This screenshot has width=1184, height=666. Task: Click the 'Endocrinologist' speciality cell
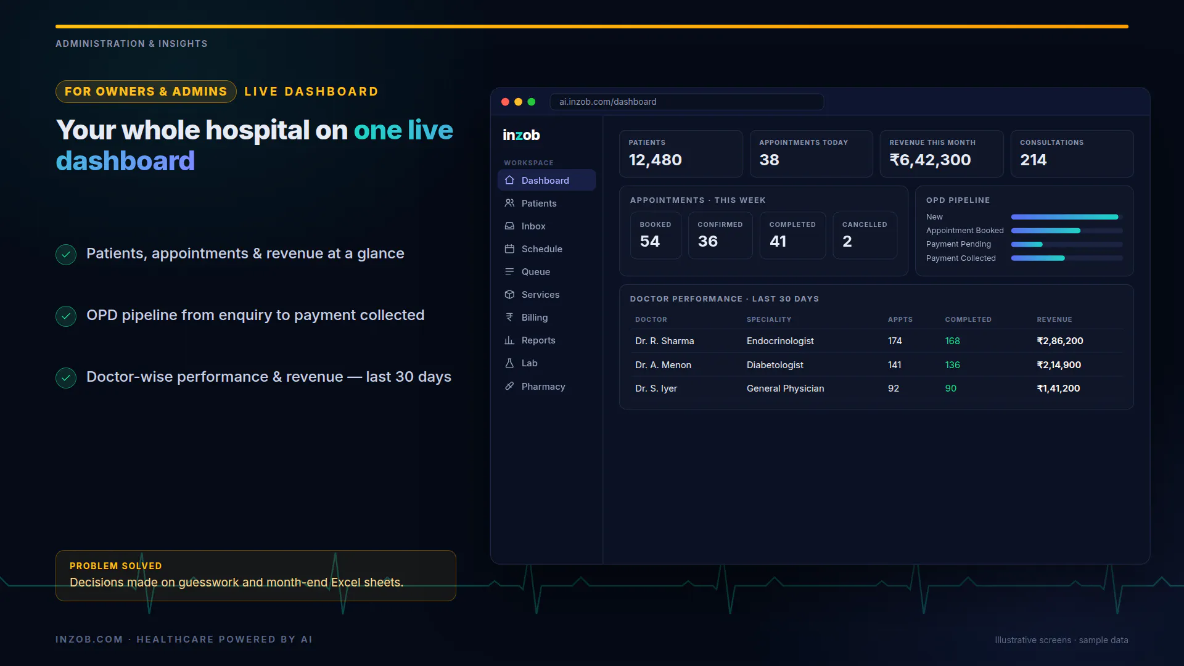[780, 341]
